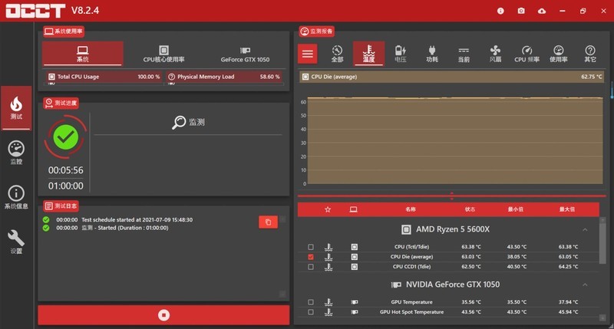Select the 当前 current sensor tab
This screenshot has height=329, width=614.
(464, 54)
